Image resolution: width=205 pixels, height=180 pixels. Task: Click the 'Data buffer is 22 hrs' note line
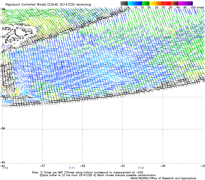click(x=98, y=175)
